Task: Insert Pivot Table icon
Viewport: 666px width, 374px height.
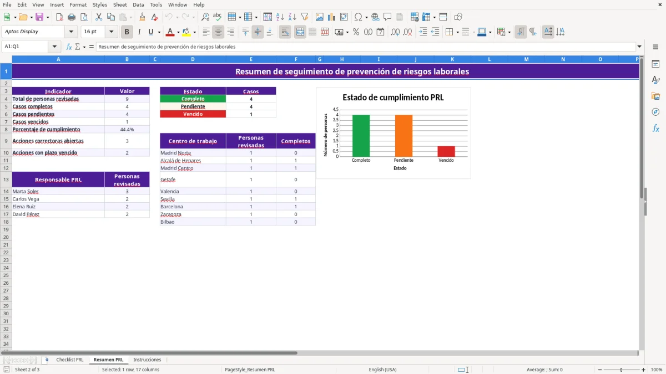Action: pyautogui.click(x=344, y=17)
